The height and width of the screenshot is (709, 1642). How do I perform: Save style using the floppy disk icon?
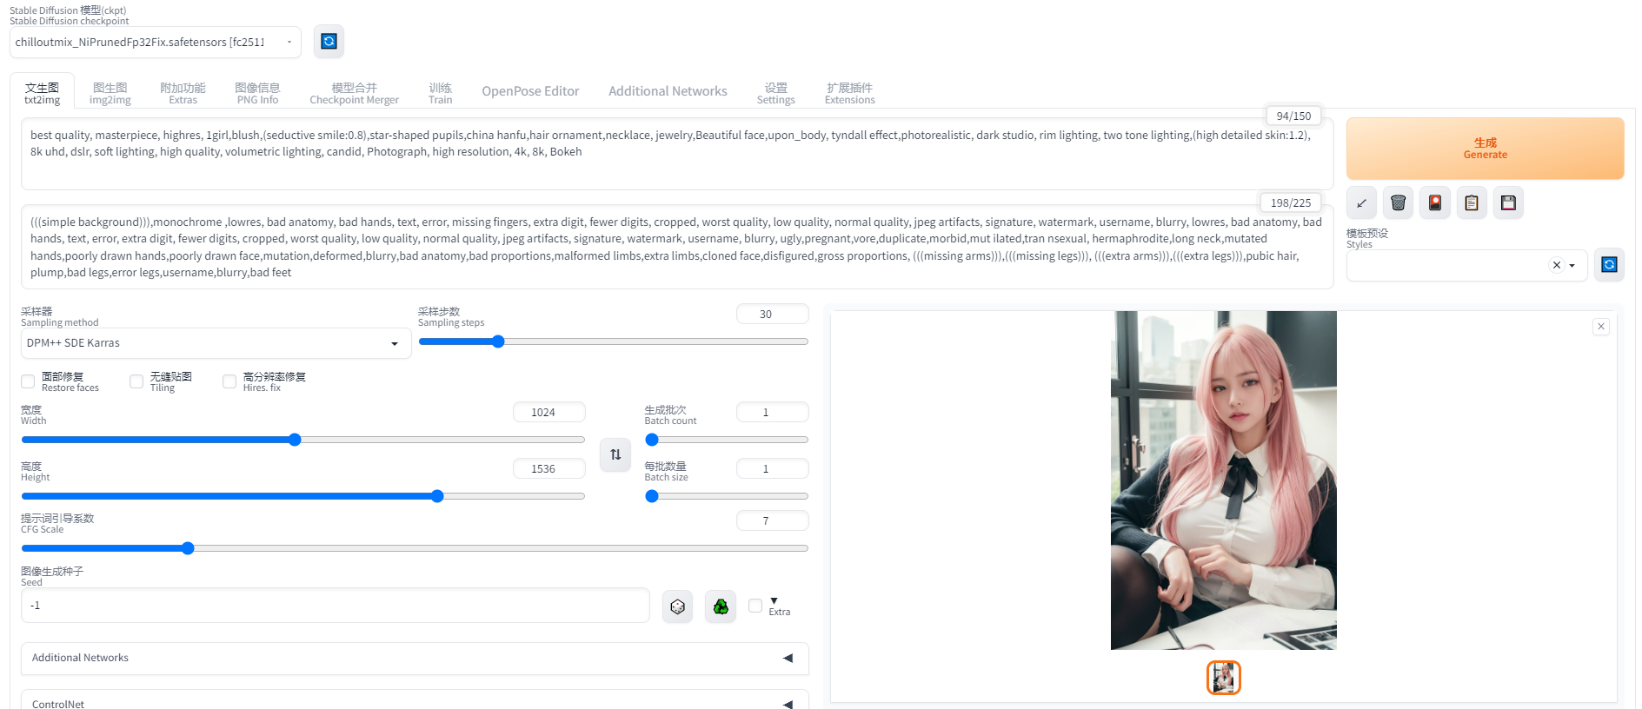[x=1508, y=203]
